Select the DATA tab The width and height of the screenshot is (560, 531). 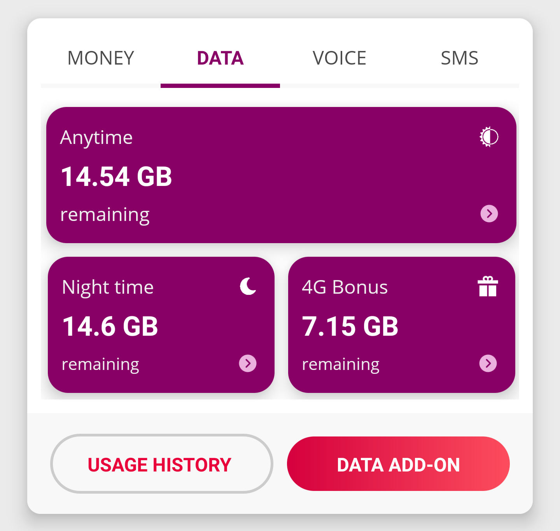pyautogui.click(x=220, y=58)
